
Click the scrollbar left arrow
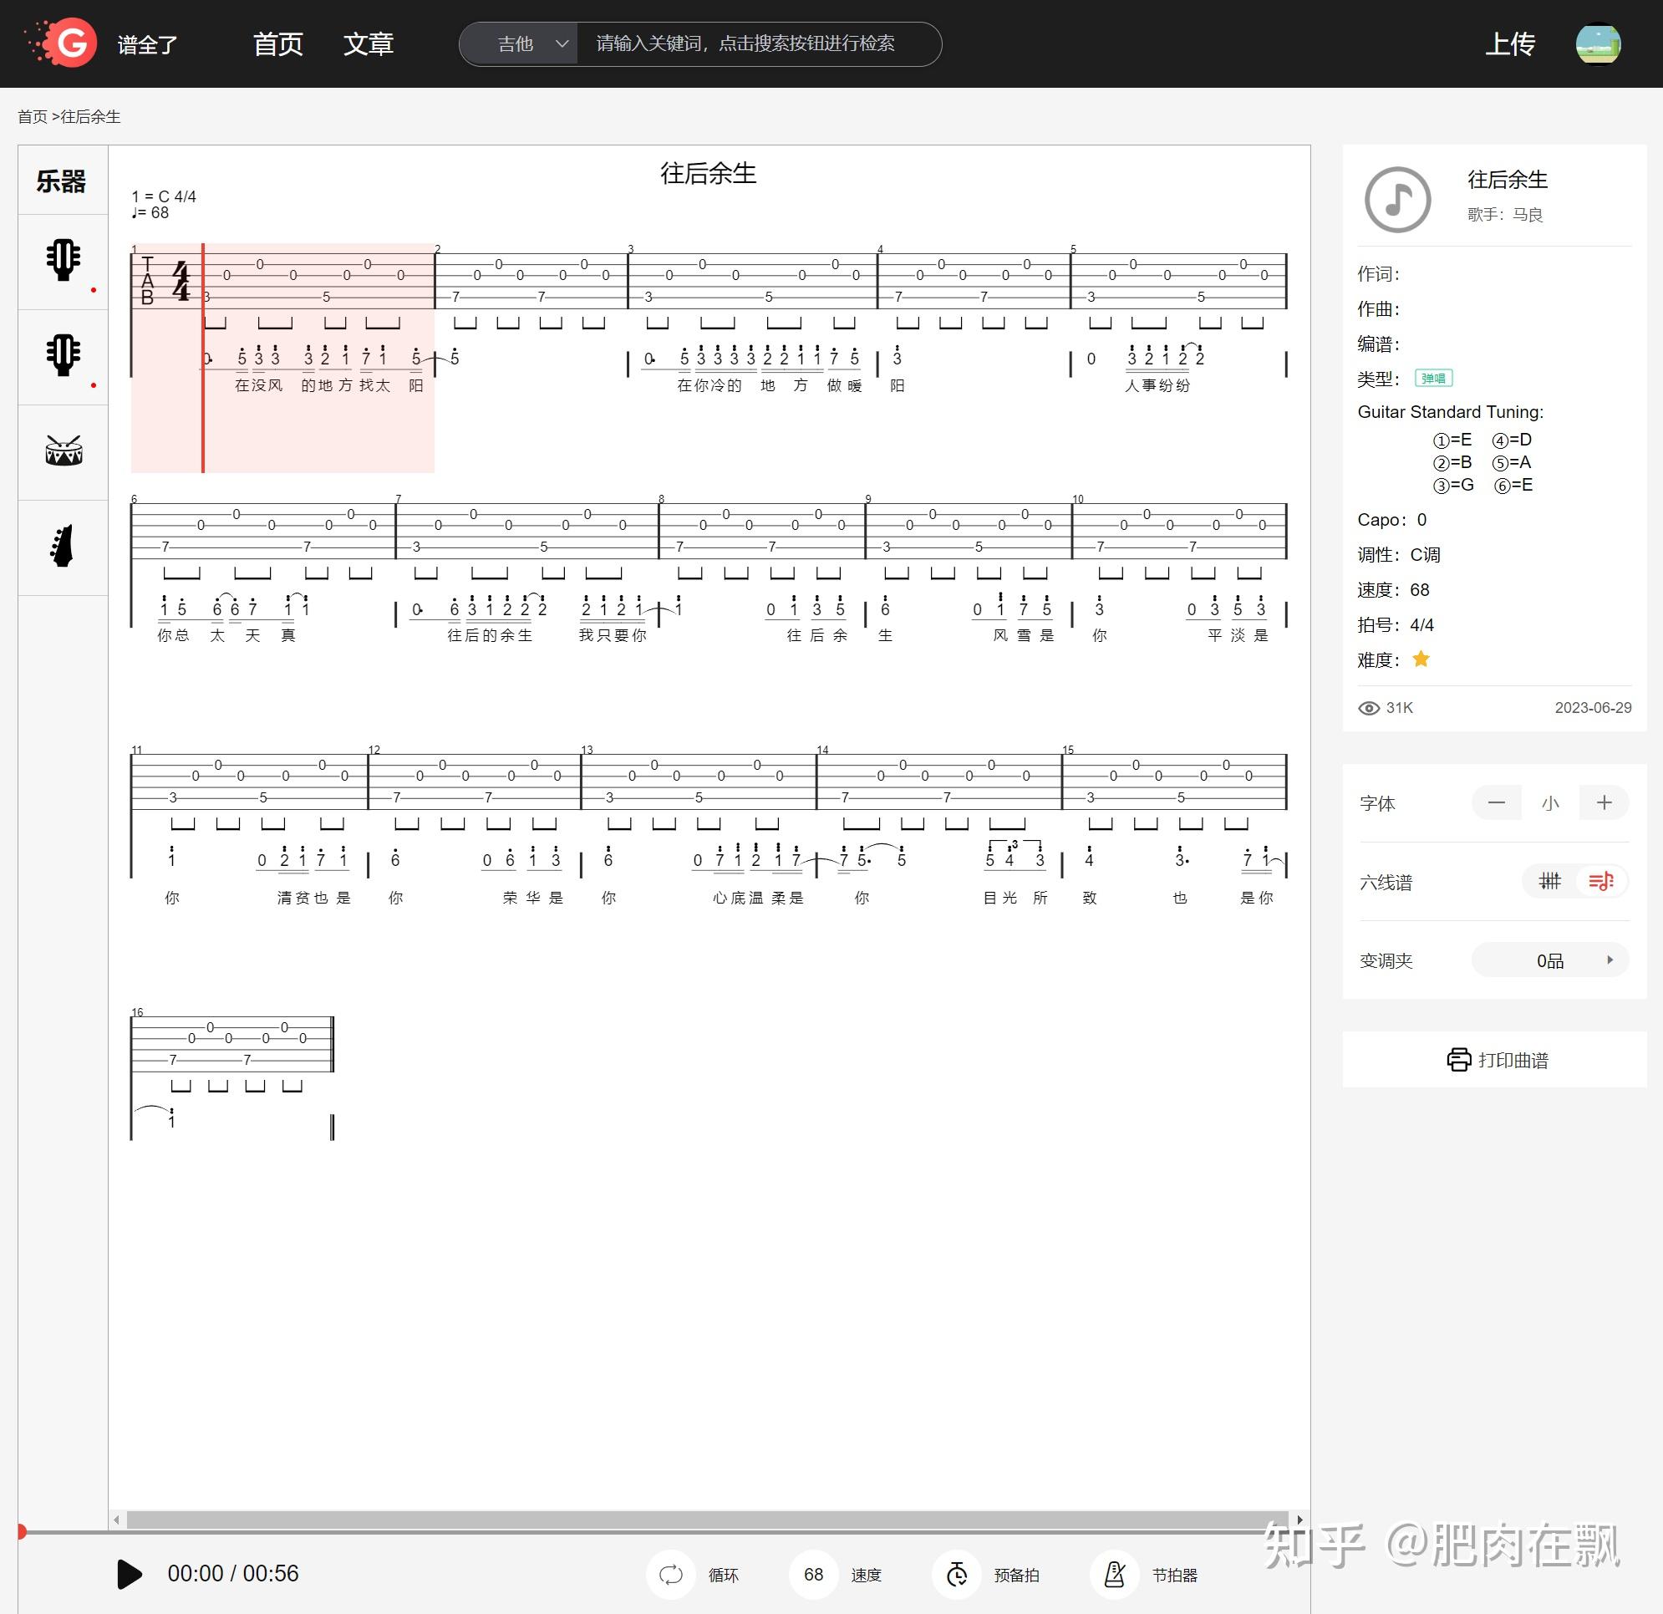[116, 1519]
